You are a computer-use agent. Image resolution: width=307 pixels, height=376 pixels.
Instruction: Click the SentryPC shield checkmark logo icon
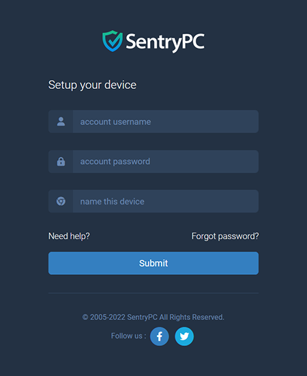(113, 41)
